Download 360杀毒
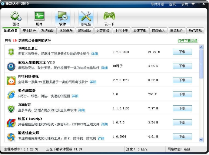The image size is (209, 155). pos(182,108)
